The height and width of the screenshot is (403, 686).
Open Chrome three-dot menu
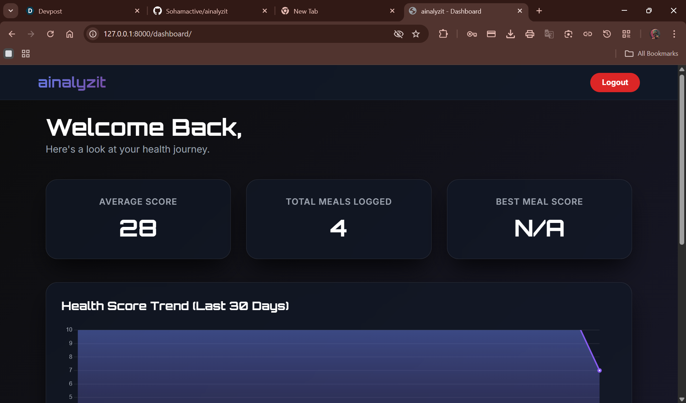[674, 34]
